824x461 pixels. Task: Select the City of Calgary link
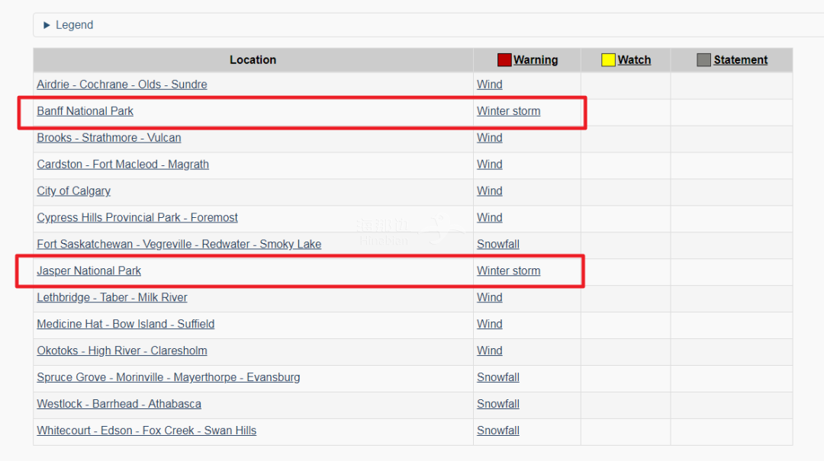[x=73, y=191]
